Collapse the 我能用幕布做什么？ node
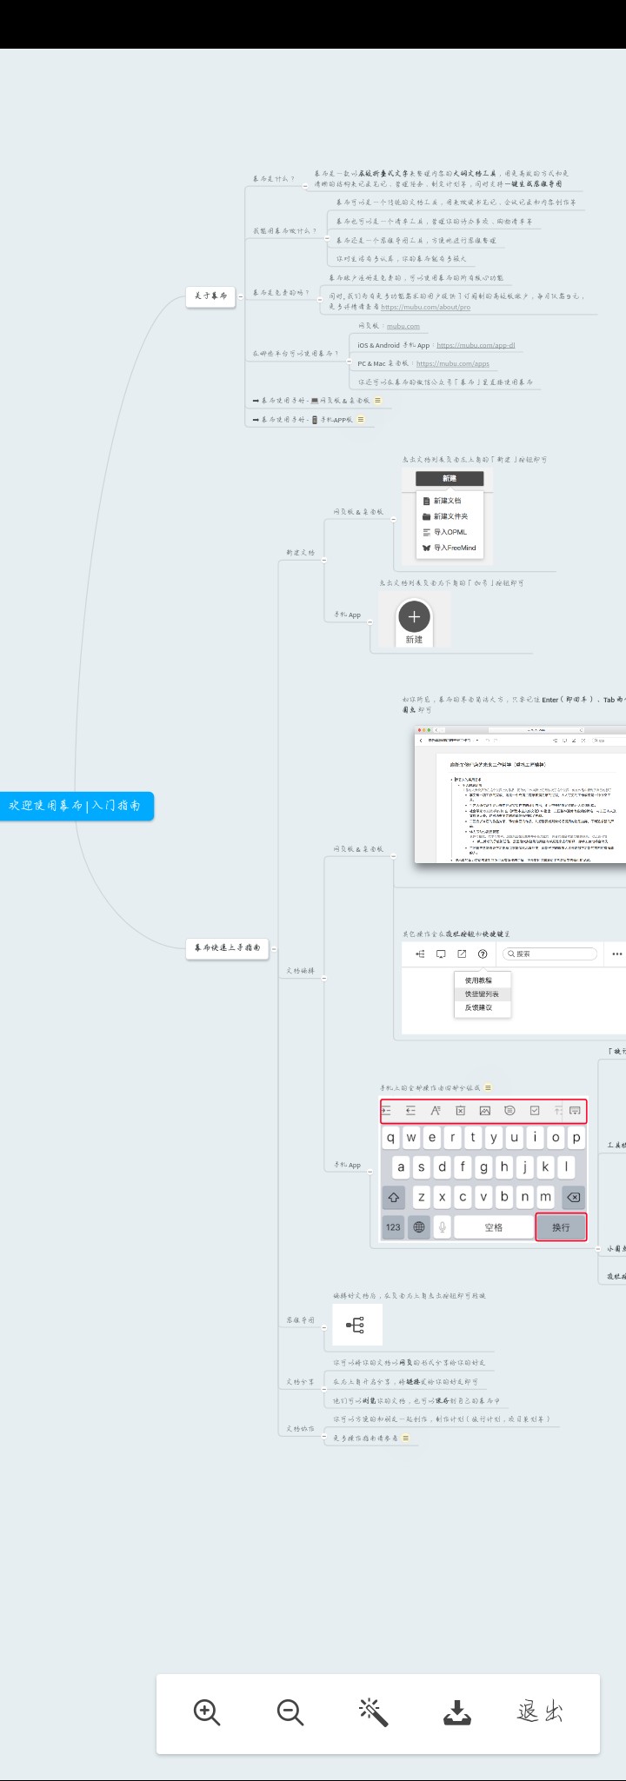This screenshot has width=626, height=1781. coord(327,236)
